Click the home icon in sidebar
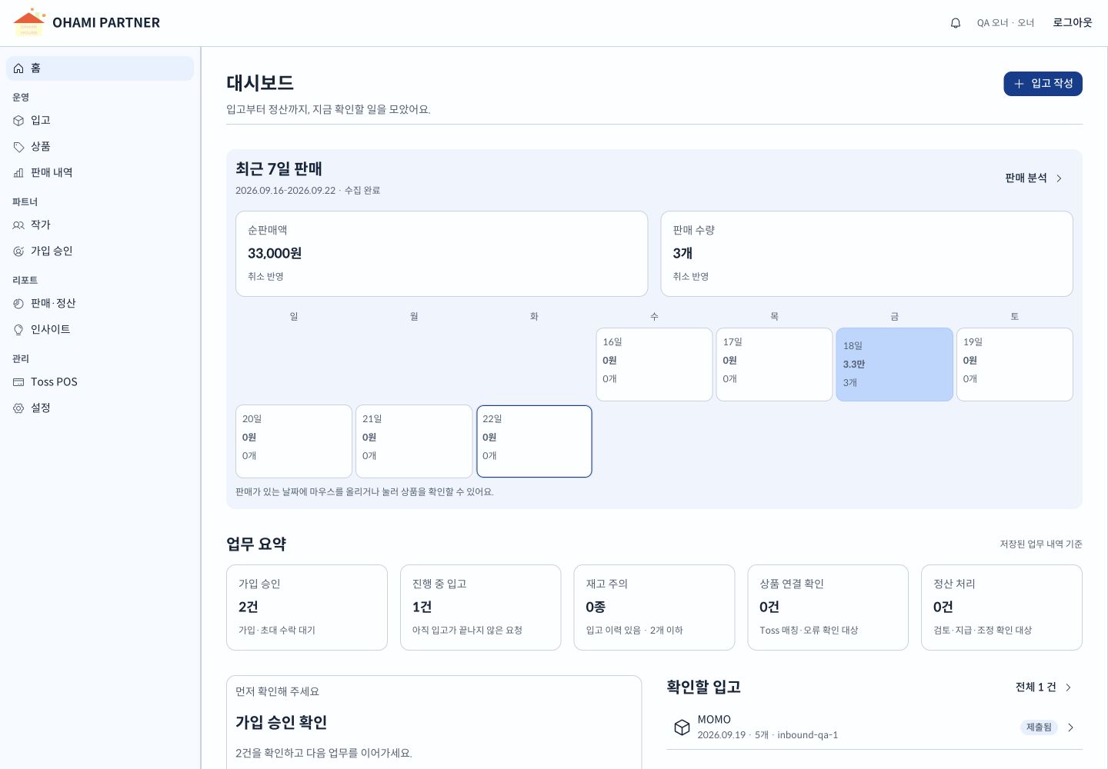The image size is (1108, 769). coord(18,68)
